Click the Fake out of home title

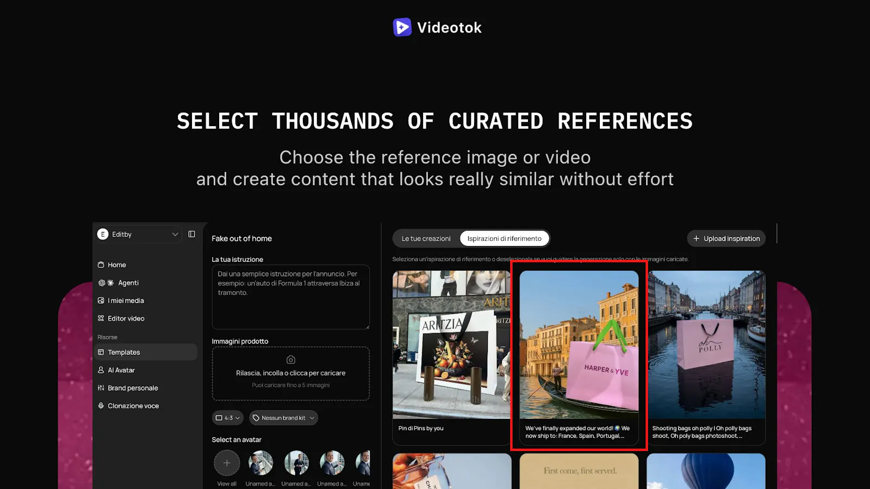point(241,239)
